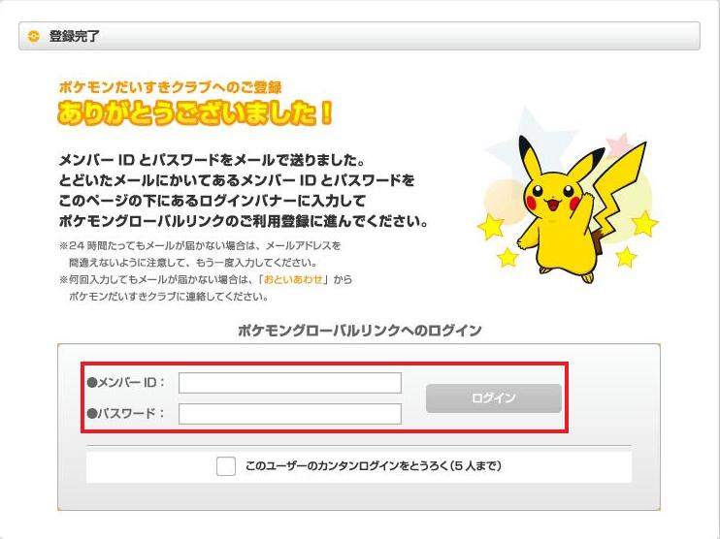Image resolution: width=720 pixels, height=539 pixels.
Task: Click the ポケモングローバルリンクへのログイン heading
Action: click(x=359, y=331)
